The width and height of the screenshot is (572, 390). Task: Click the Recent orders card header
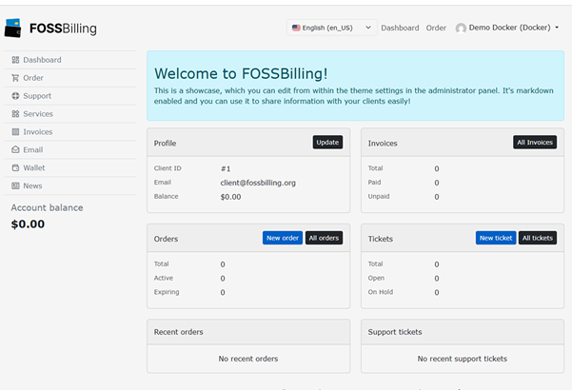(x=248, y=332)
